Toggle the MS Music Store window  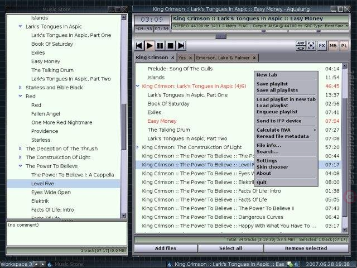pyautogui.click(x=333, y=46)
